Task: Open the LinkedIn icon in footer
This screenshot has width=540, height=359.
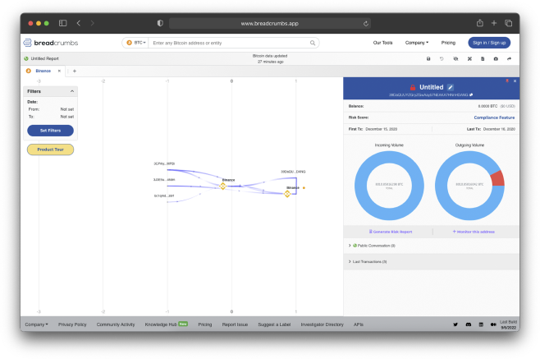Action: (481, 324)
